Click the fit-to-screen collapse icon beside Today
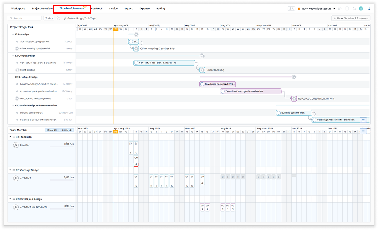The image size is (378, 230). click(x=58, y=18)
